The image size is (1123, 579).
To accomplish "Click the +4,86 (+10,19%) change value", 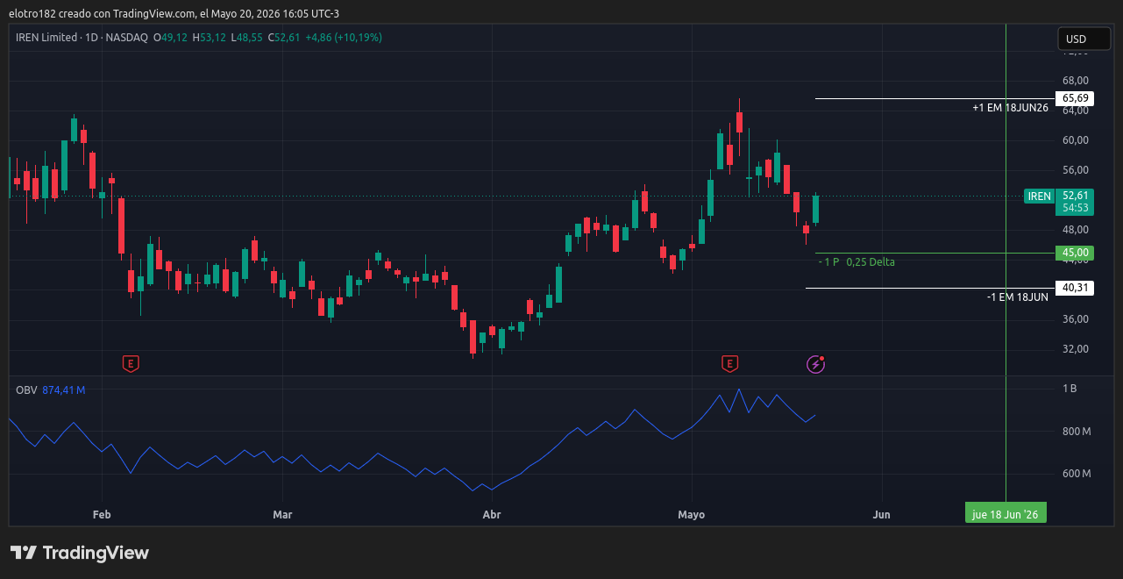I will point(343,38).
